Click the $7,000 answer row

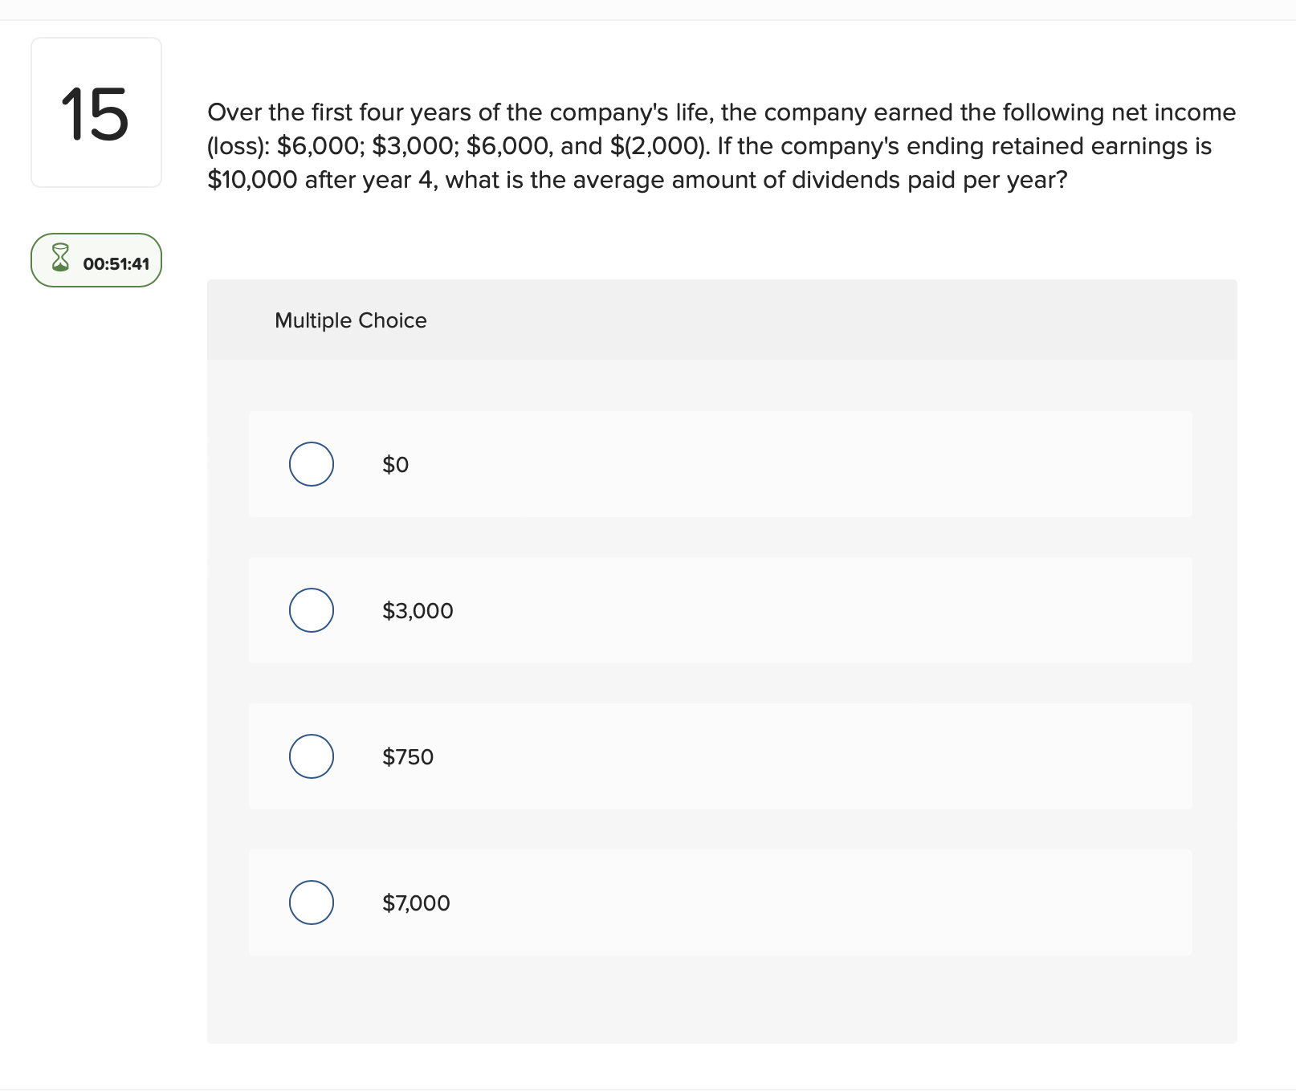(x=720, y=903)
